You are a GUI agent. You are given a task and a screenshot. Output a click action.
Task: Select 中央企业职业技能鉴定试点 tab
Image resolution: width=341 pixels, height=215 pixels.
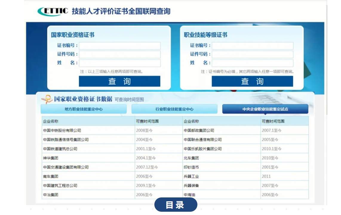(265, 109)
